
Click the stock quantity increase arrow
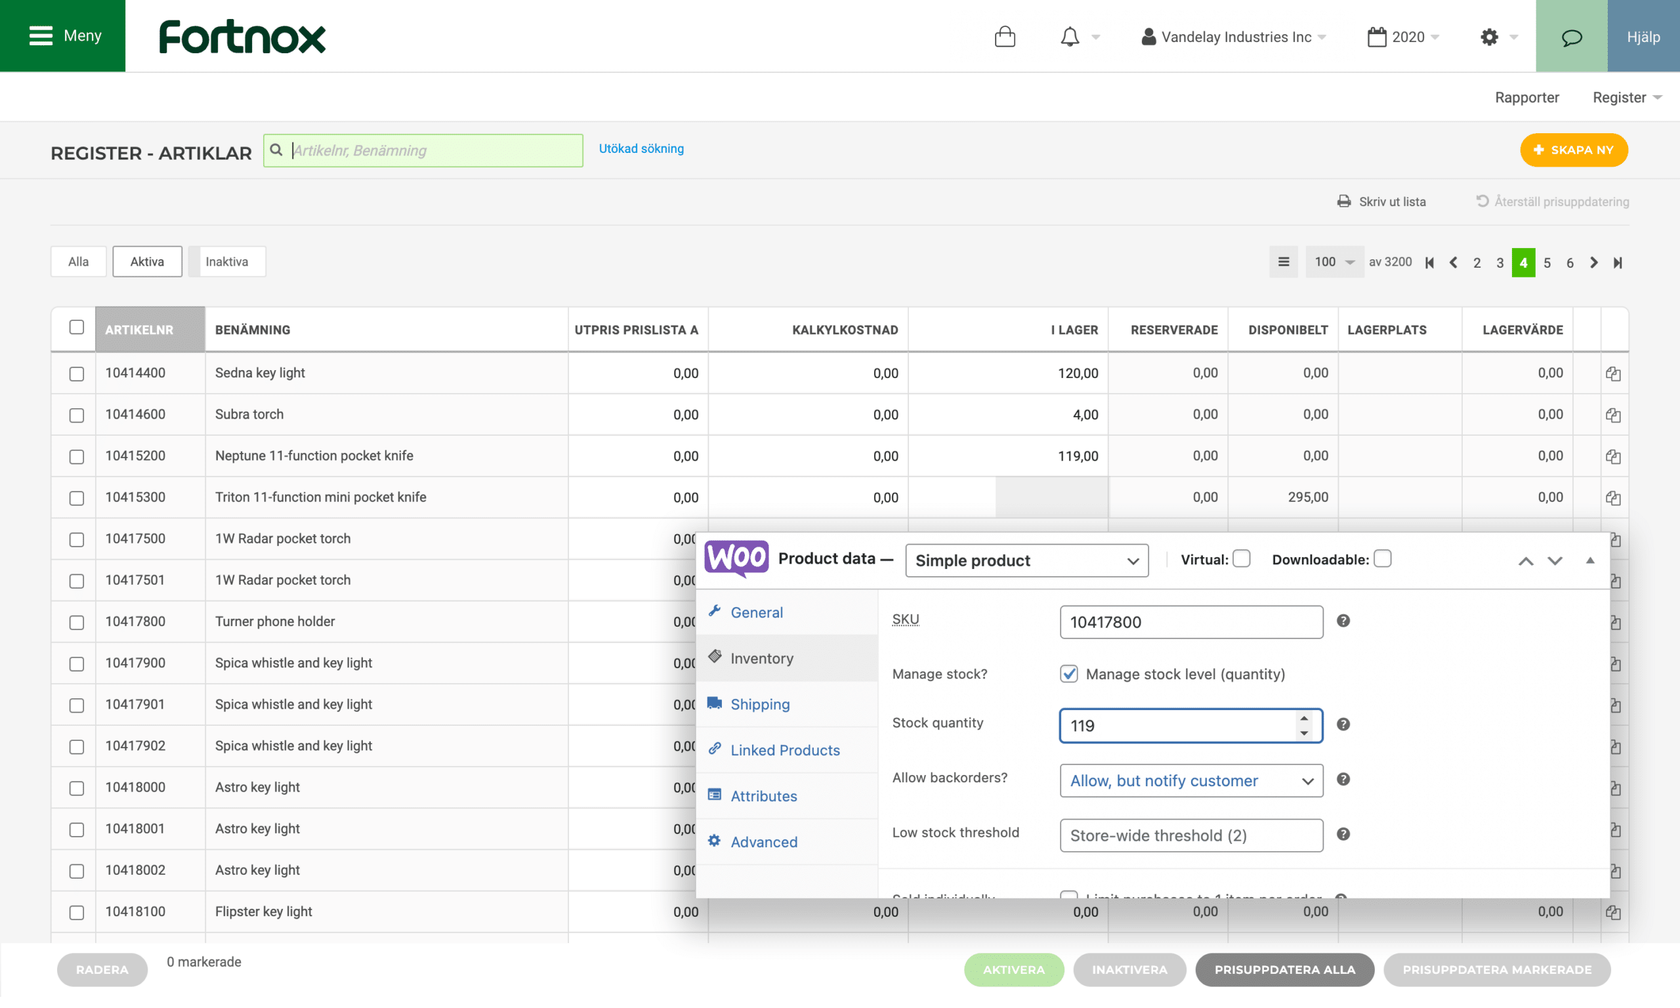tap(1303, 719)
